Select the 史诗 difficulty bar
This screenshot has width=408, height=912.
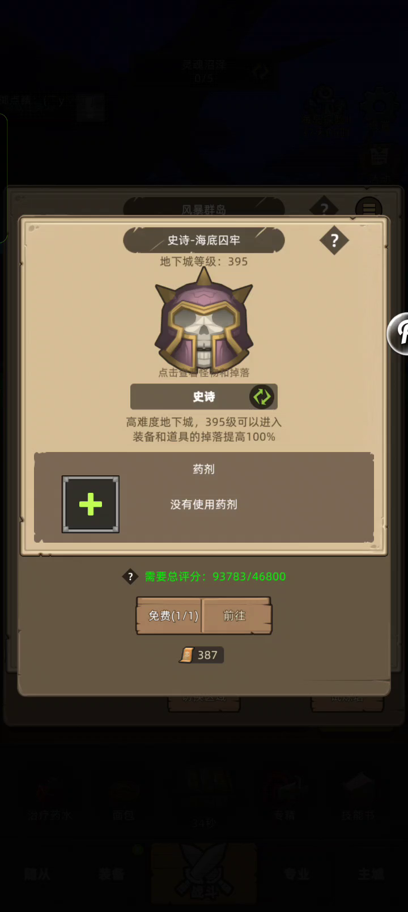point(204,397)
